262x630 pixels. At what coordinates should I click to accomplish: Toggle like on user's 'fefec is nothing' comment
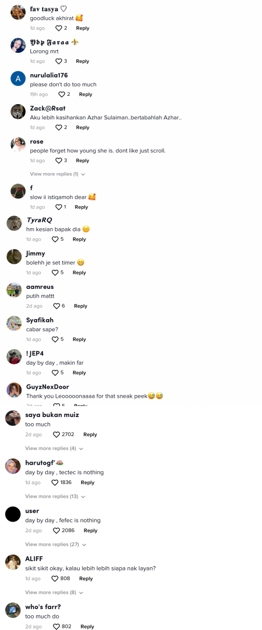57,531
